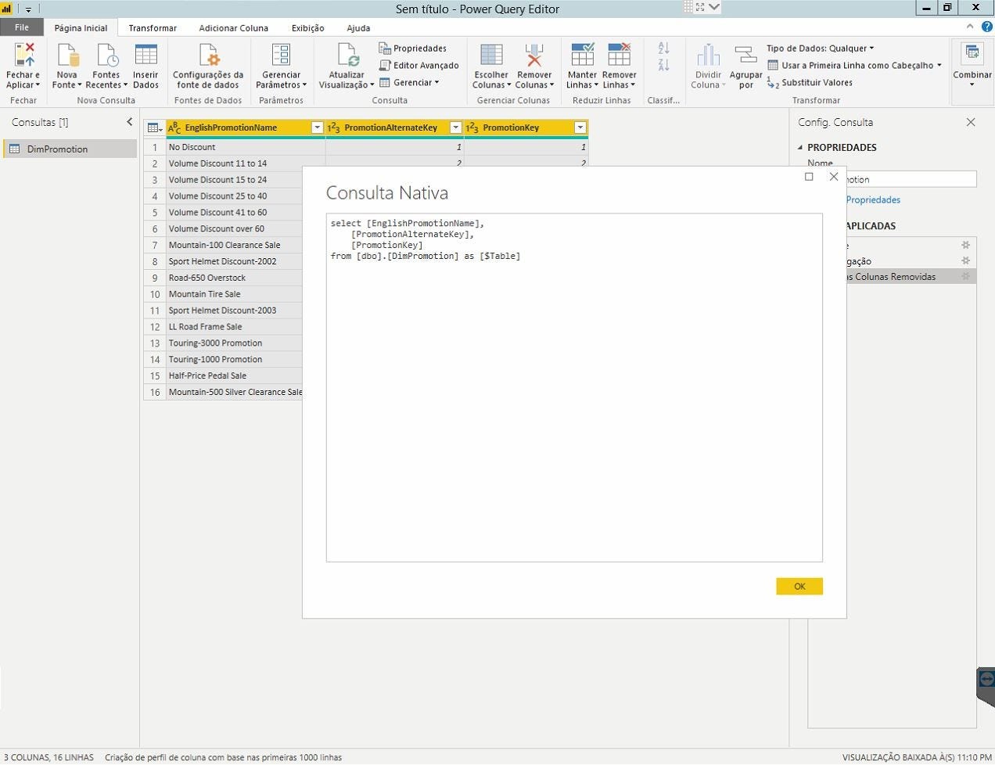Expand Usar a Primeira Linha como Cabeçalho arrow
The image size is (995, 765).
click(x=939, y=66)
